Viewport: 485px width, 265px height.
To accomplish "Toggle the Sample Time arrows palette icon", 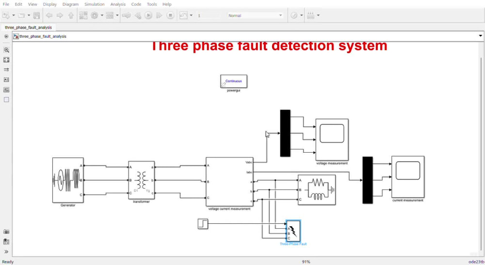I will click(6, 70).
